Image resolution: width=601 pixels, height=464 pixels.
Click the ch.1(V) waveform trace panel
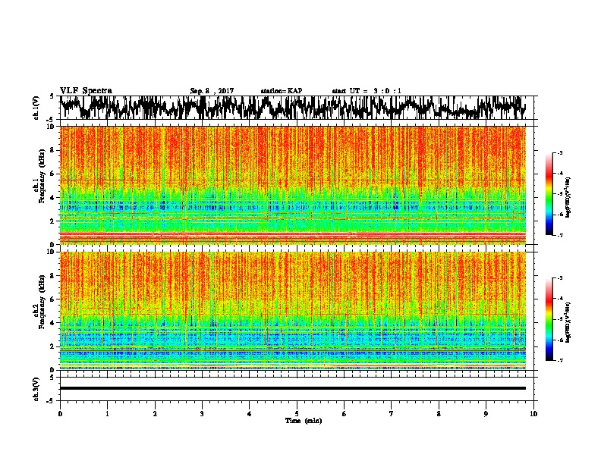pos(296,108)
